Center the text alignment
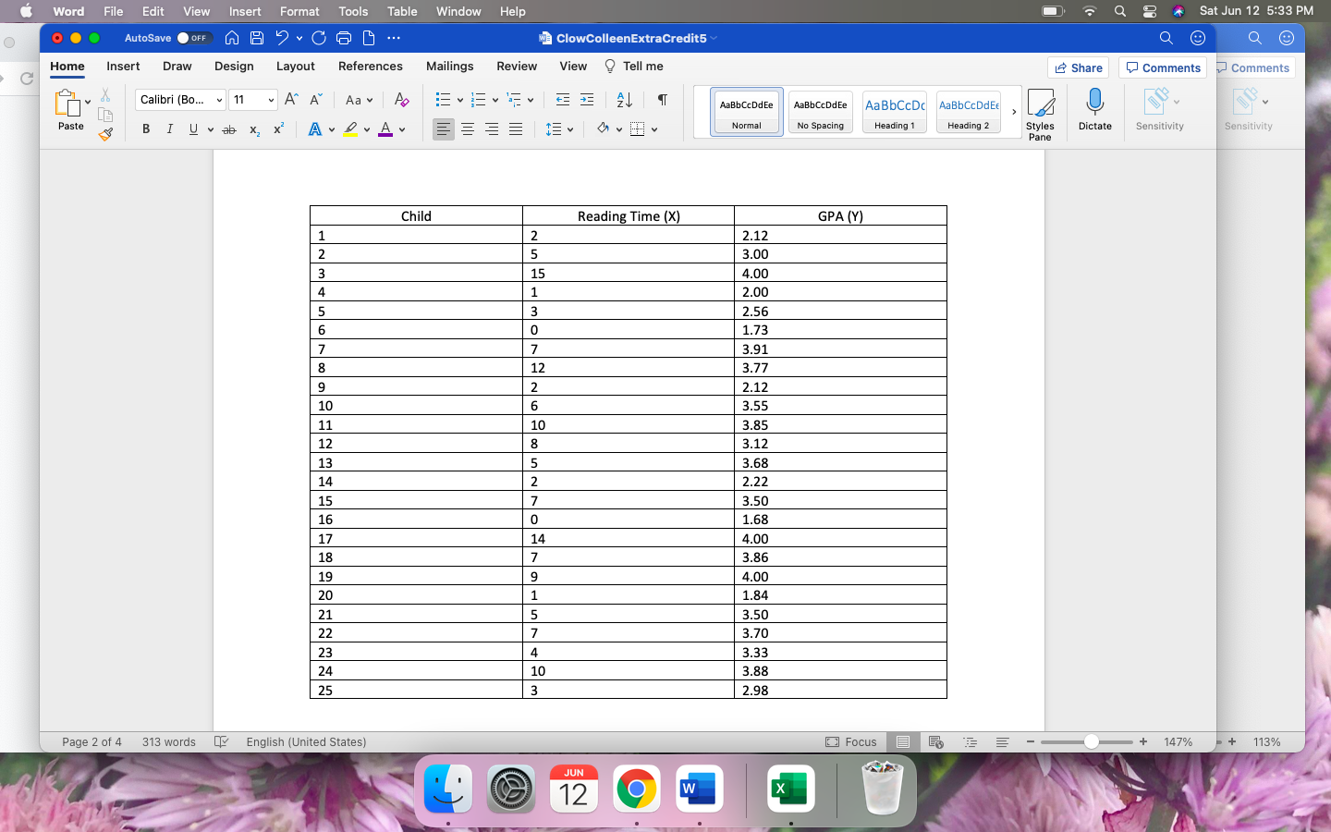 coord(468,129)
